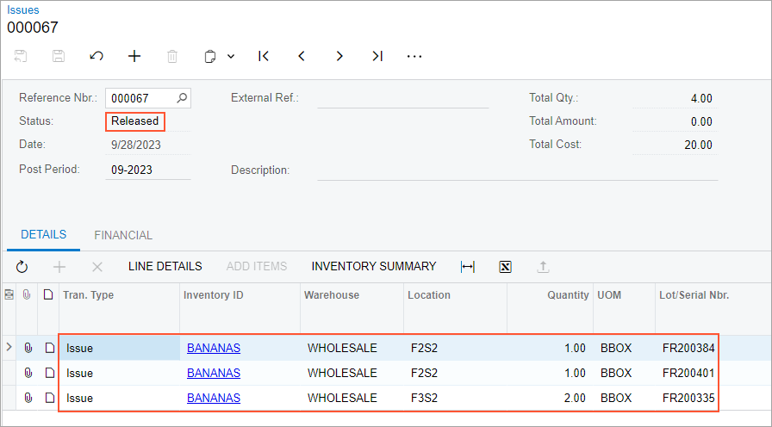Viewport: 772px width, 427px height.
Task: Add a new issue record with plus icon
Action: (x=134, y=56)
